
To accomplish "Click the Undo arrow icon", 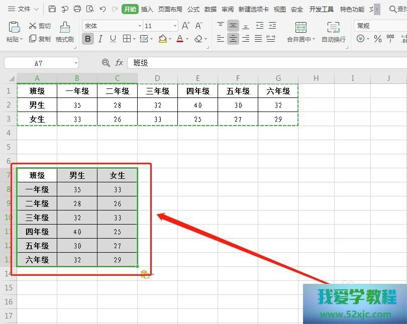I will (x=103, y=9).
